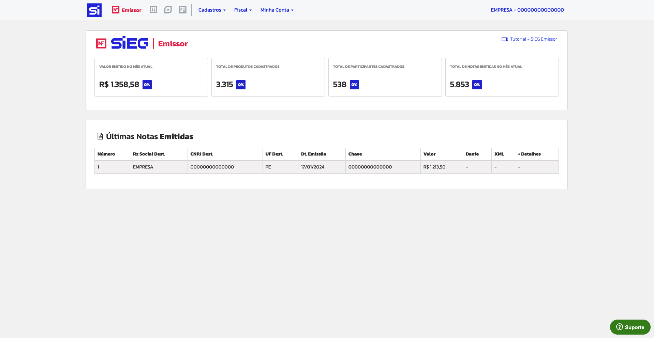The image size is (654, 338).
Task: Click the question mark icon on Suporte
Action: [x=619, y=327]
